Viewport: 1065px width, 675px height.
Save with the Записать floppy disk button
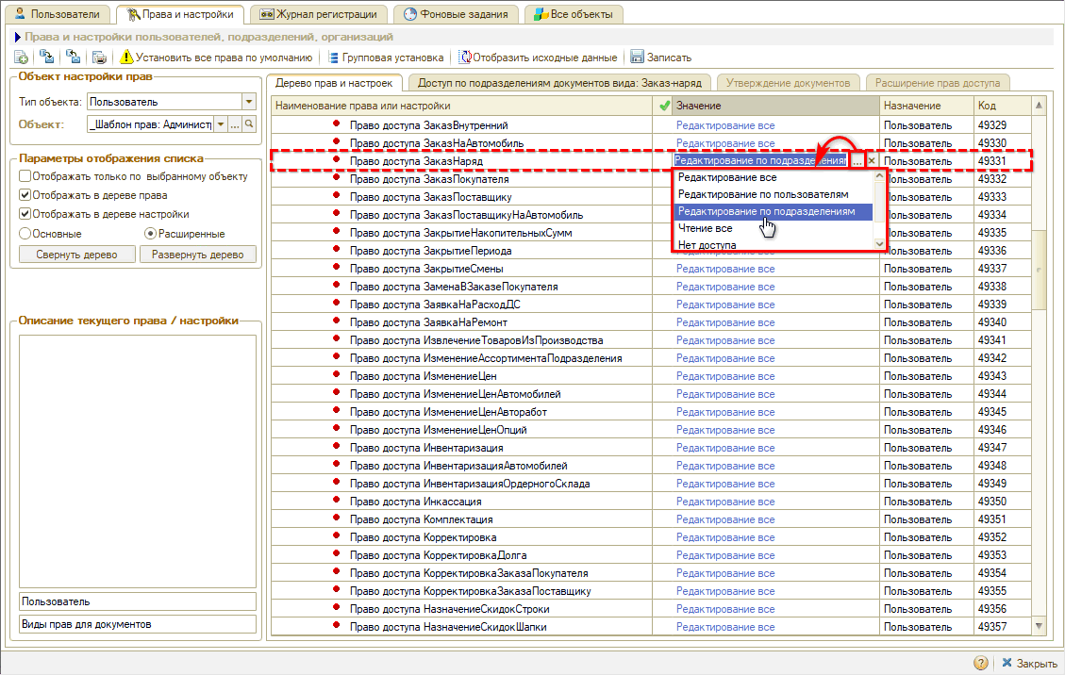[x=660, y=58]
